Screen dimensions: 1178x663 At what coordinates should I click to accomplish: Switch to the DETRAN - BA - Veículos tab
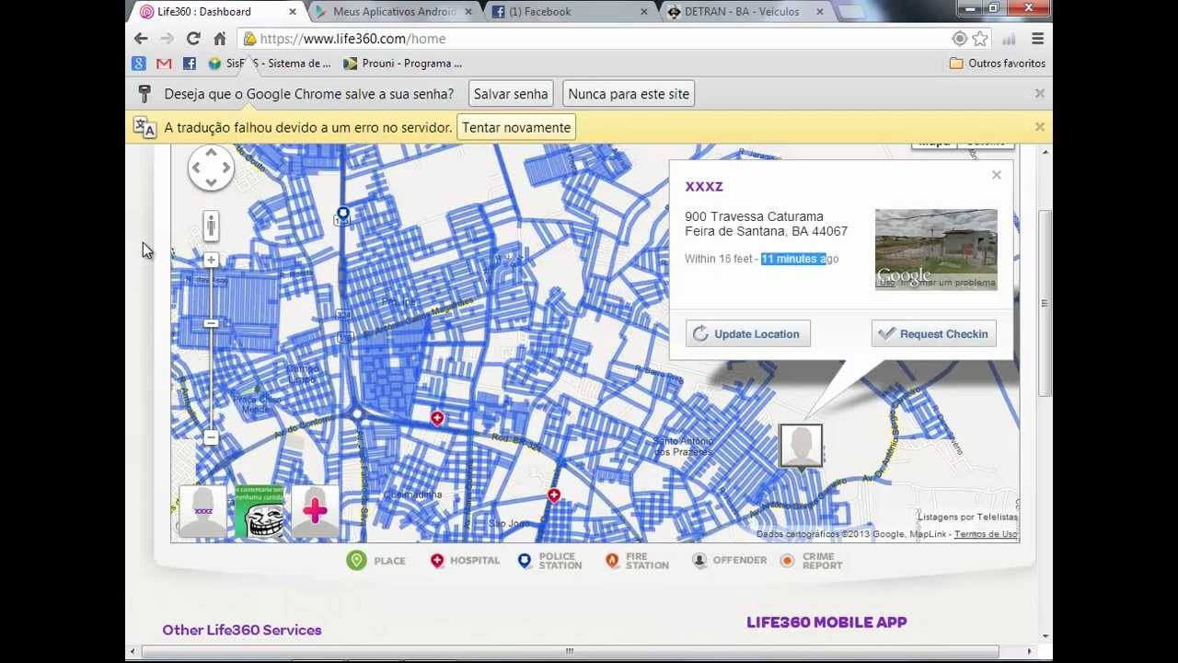coord(745,12)
